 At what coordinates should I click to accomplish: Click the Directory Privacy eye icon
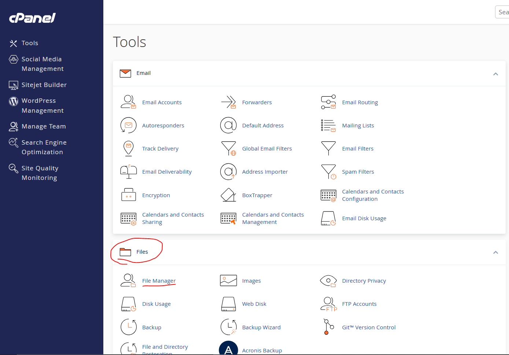[x=328, y=281]
